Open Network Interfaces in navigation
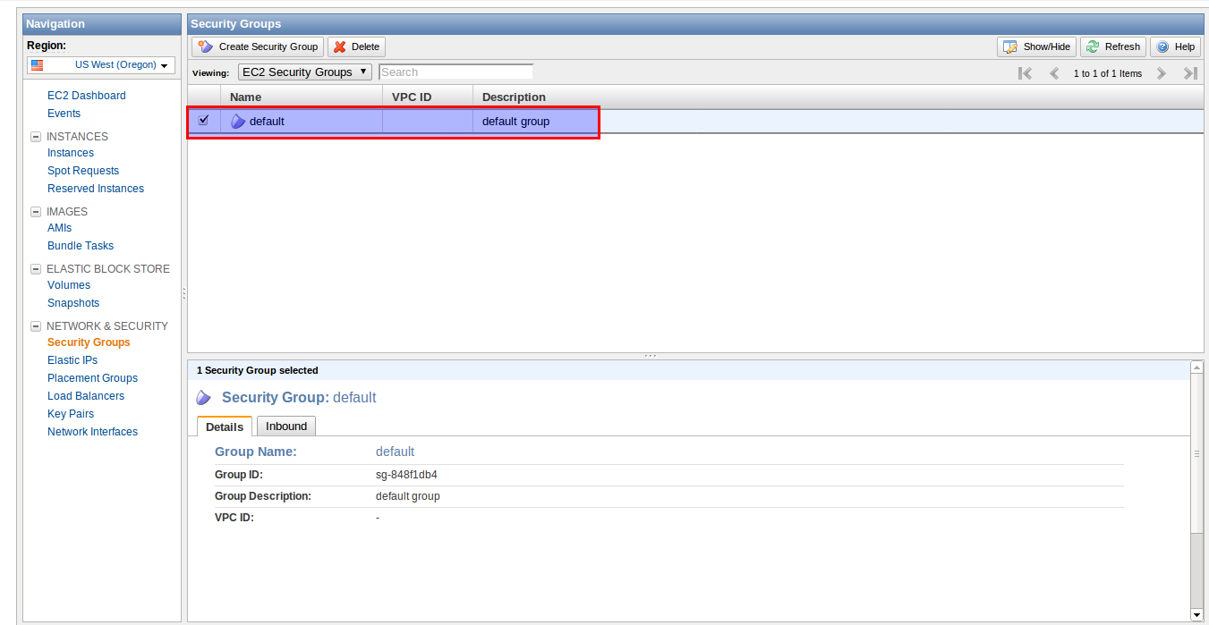 pos(92,432)
